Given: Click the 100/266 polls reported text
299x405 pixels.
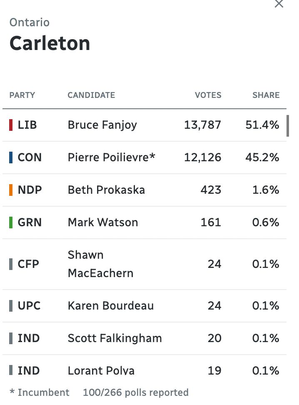Looking at the screenshot, I should [135, 392].
